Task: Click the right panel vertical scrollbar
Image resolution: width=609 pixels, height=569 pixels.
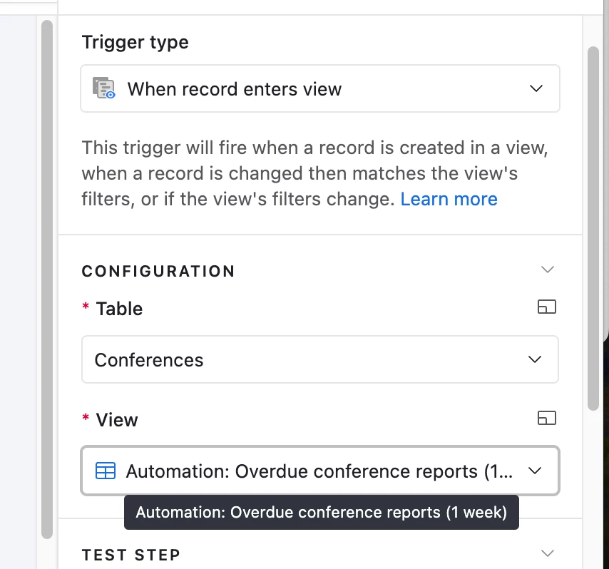Action: 593,228
